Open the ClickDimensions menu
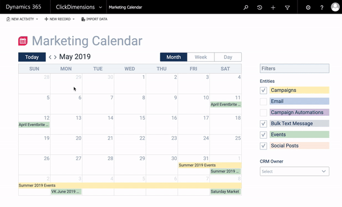 [75, 7]
